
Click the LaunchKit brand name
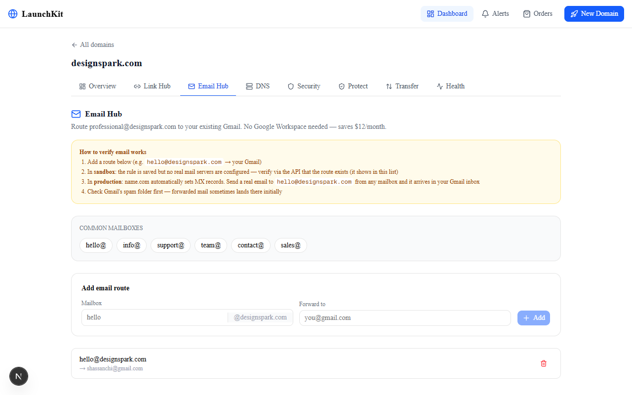pyautogui.click(x=42, y=14)
